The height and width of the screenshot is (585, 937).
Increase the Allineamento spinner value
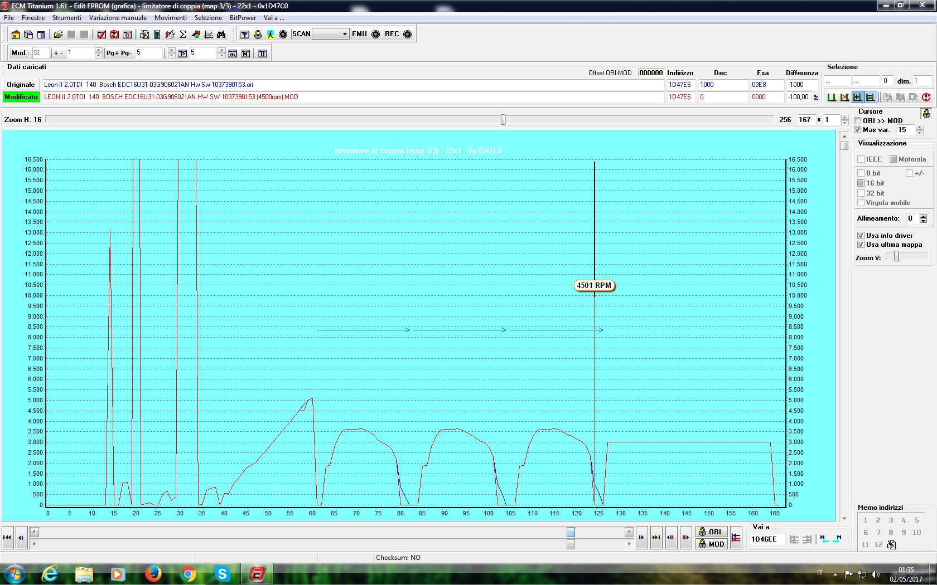tap(924, 216)
